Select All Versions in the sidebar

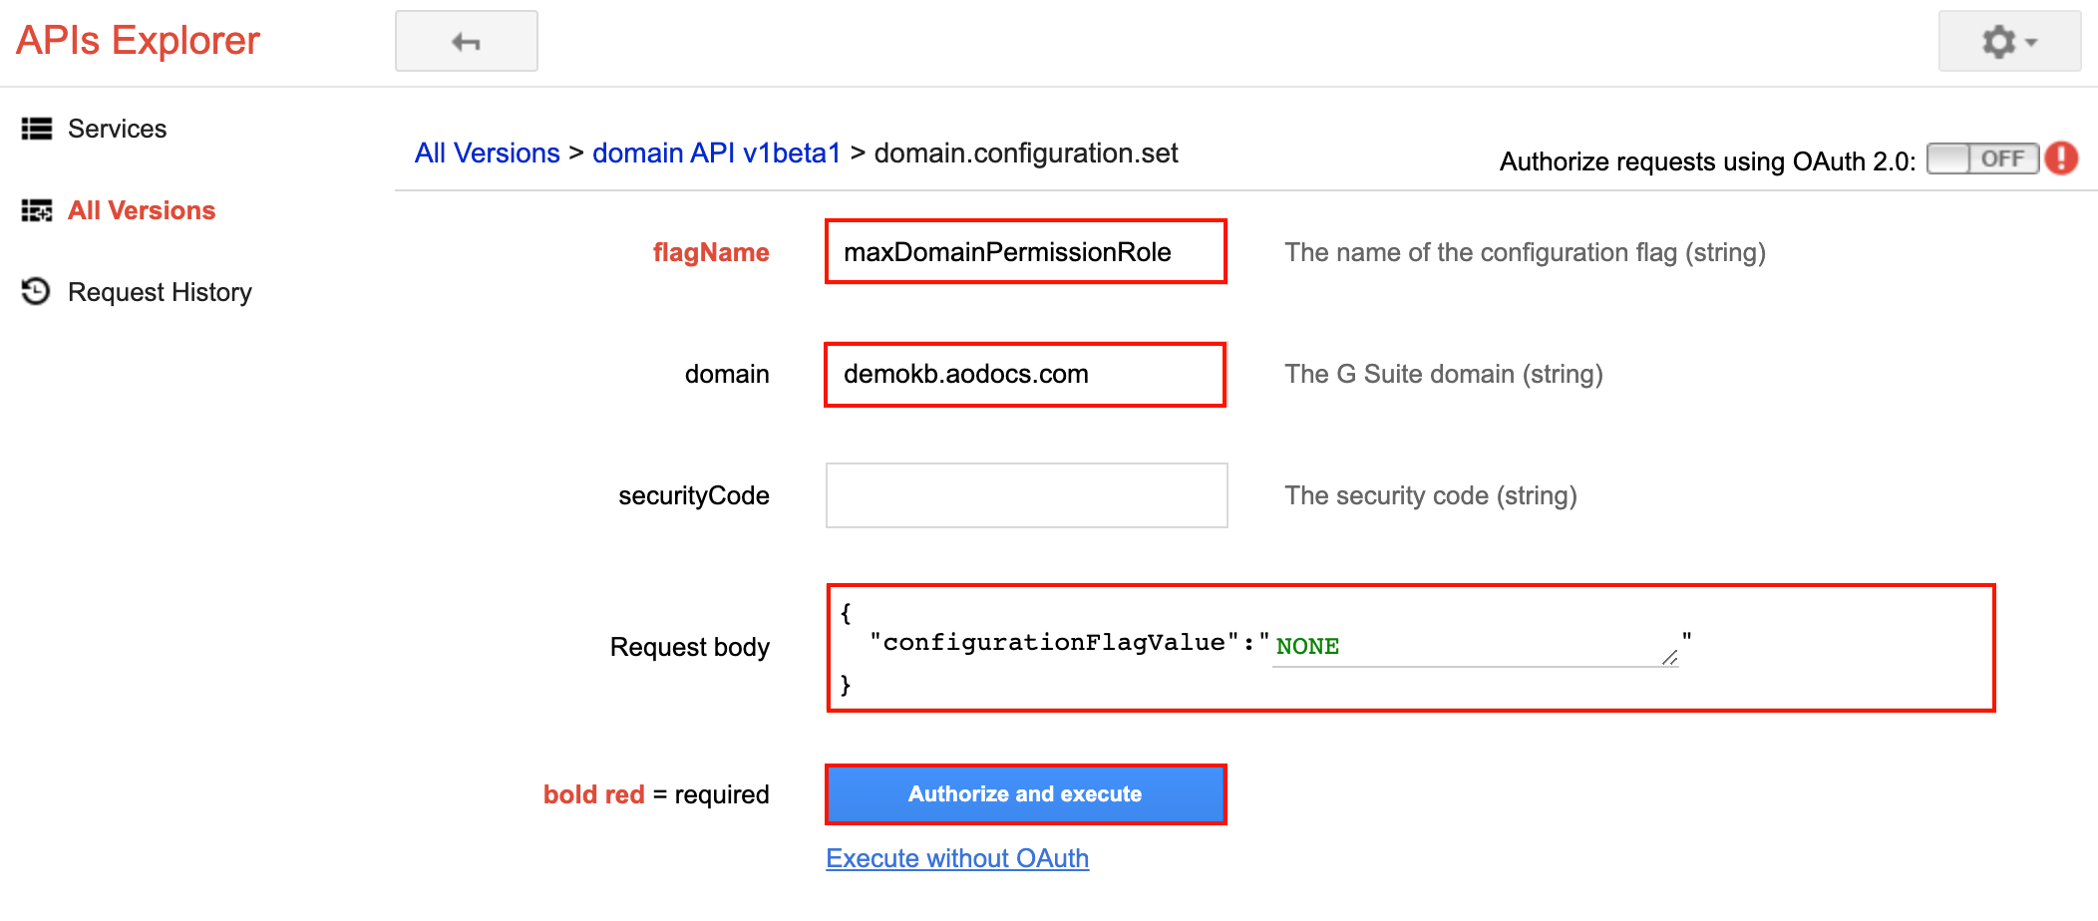142,210
